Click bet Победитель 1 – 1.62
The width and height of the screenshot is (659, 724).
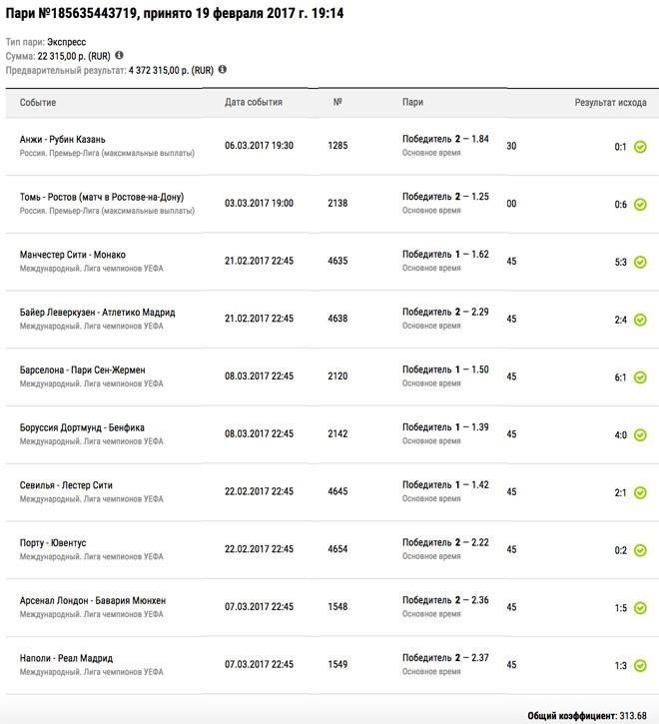click(445, 255)
